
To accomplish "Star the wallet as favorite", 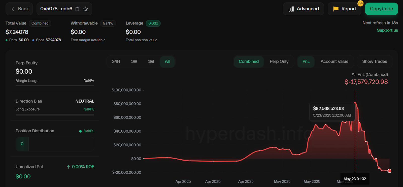I will click(x=85, y=9).
